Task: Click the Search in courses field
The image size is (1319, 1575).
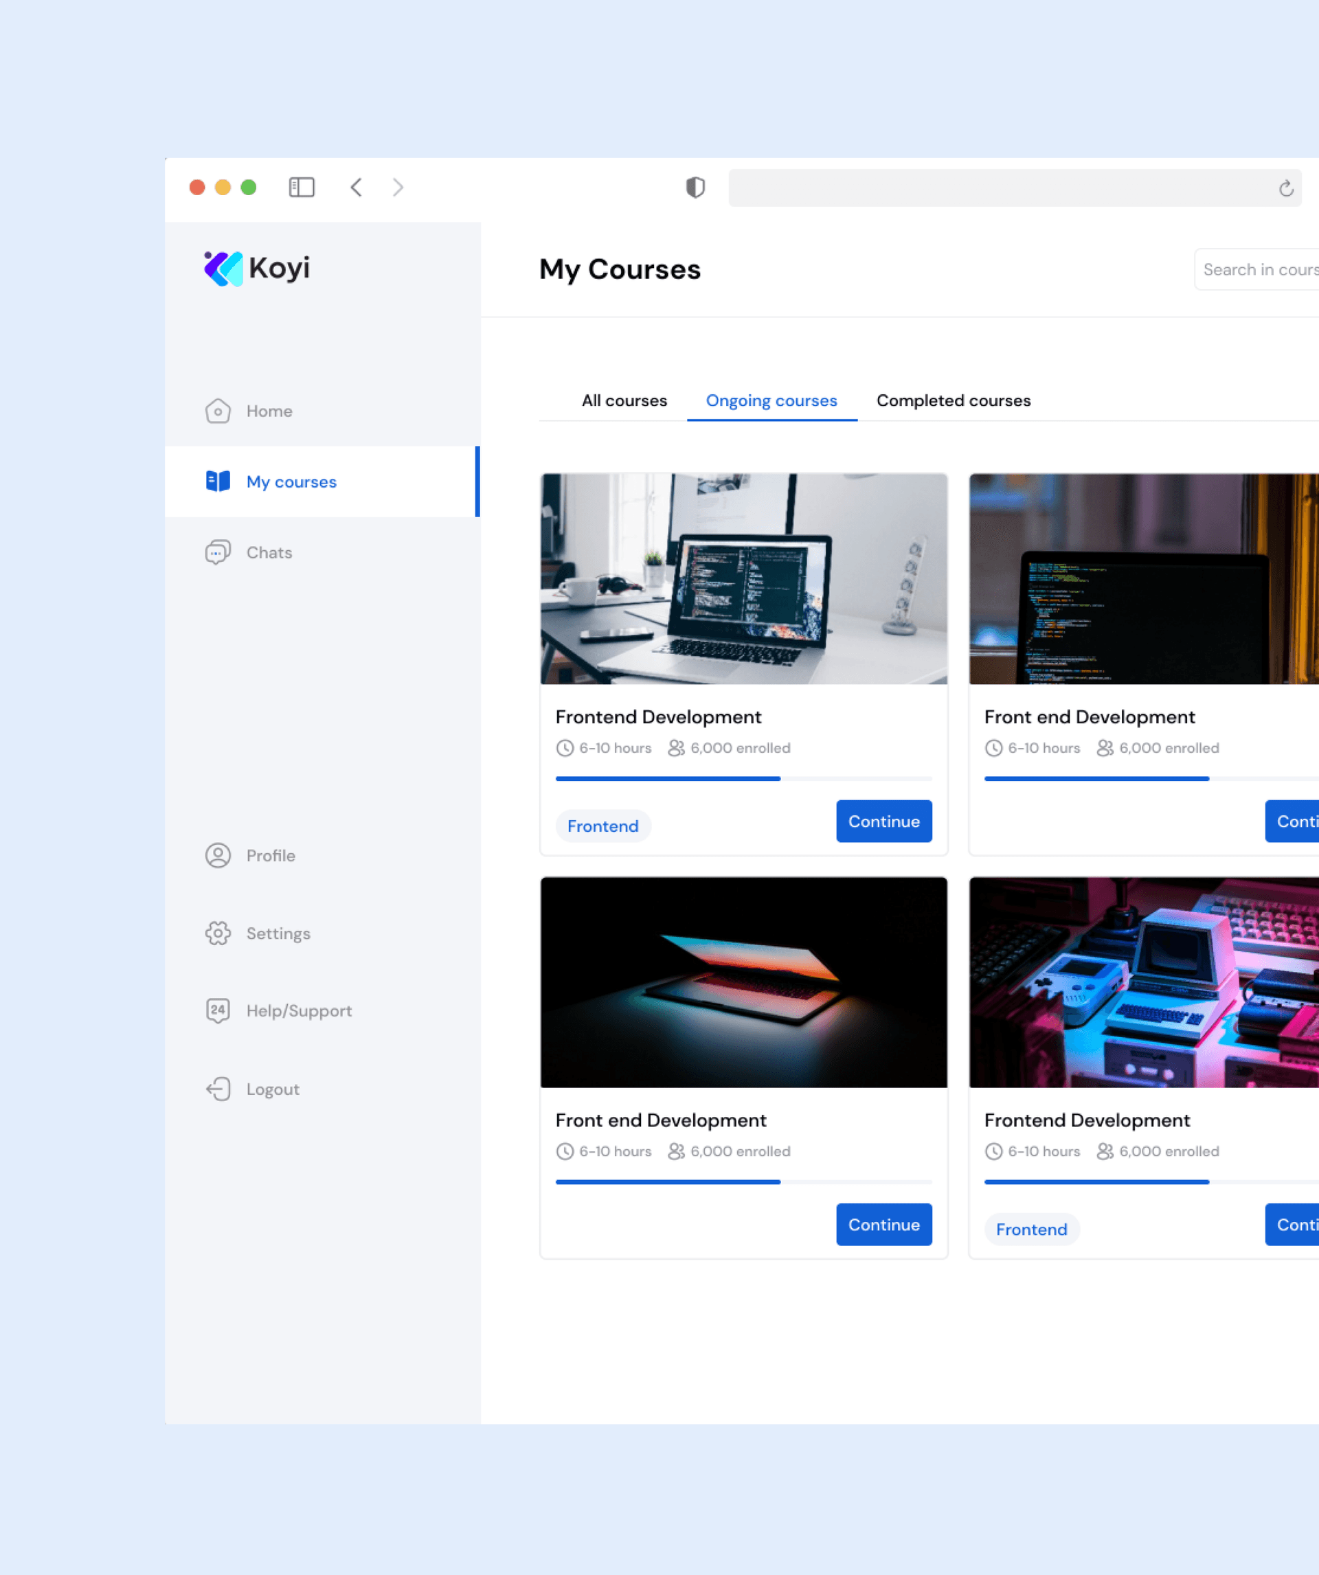Action: [x=1259, y=269]
